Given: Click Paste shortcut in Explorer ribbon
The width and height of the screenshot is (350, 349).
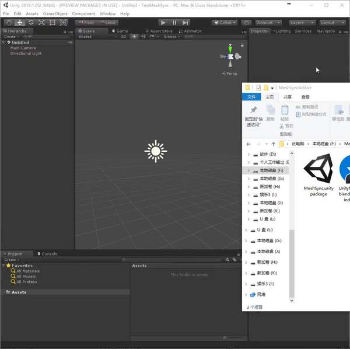Looking at the screenshot, I should (x=311, y=114).
